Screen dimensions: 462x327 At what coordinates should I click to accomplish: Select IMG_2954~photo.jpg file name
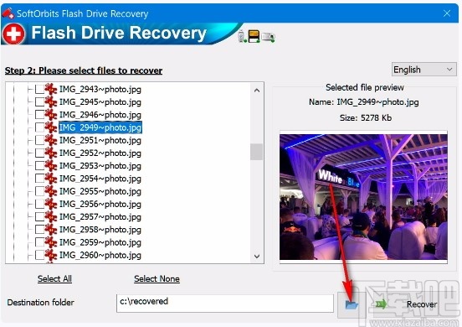click(100, 179)
